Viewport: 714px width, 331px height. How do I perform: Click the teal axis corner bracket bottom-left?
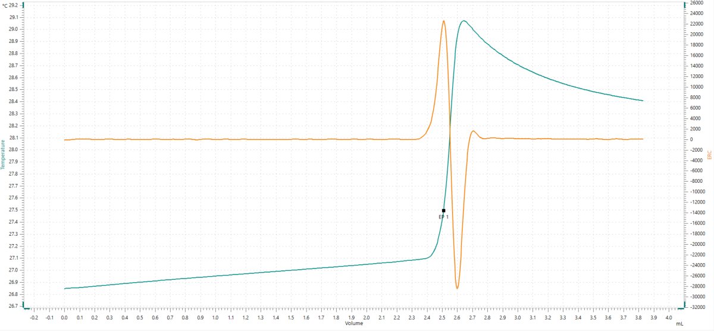(26, 308)
